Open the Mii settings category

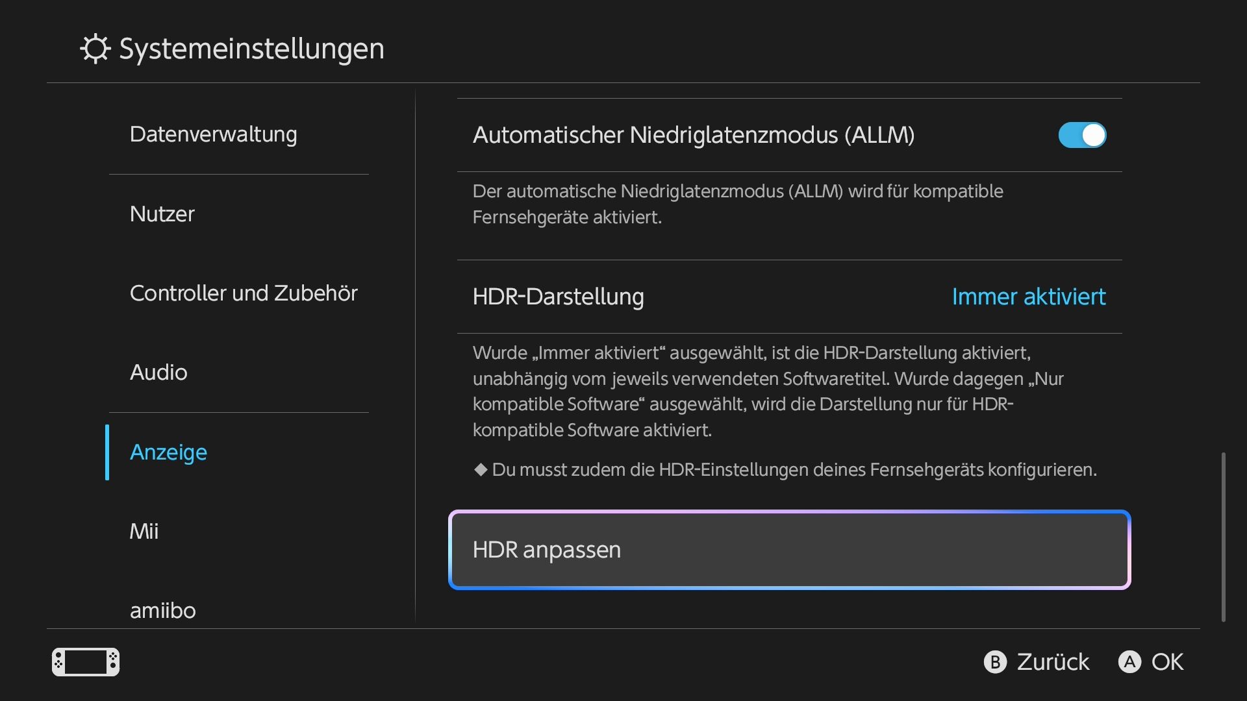coord(144,532)
